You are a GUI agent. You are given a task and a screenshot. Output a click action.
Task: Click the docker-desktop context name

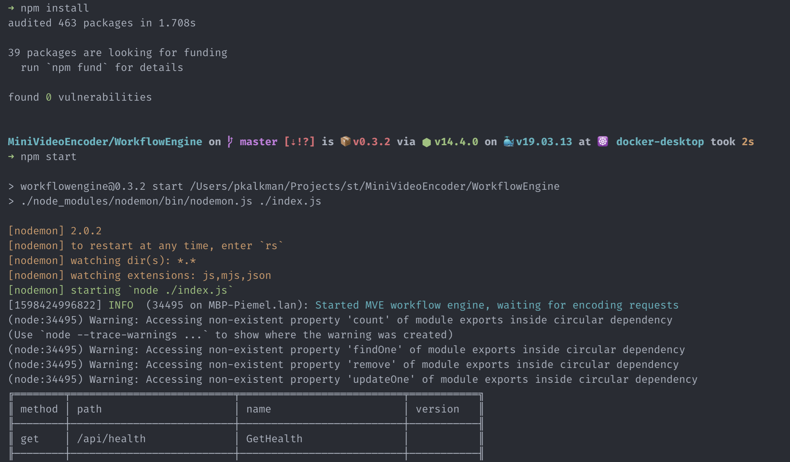point(660,142)
